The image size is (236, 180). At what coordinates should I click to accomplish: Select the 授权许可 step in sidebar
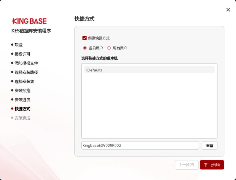pyautogui.click(x=22, y=54)
